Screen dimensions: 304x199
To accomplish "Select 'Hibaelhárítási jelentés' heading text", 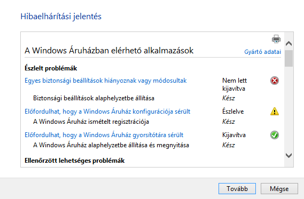I will [x=61, y=17].
